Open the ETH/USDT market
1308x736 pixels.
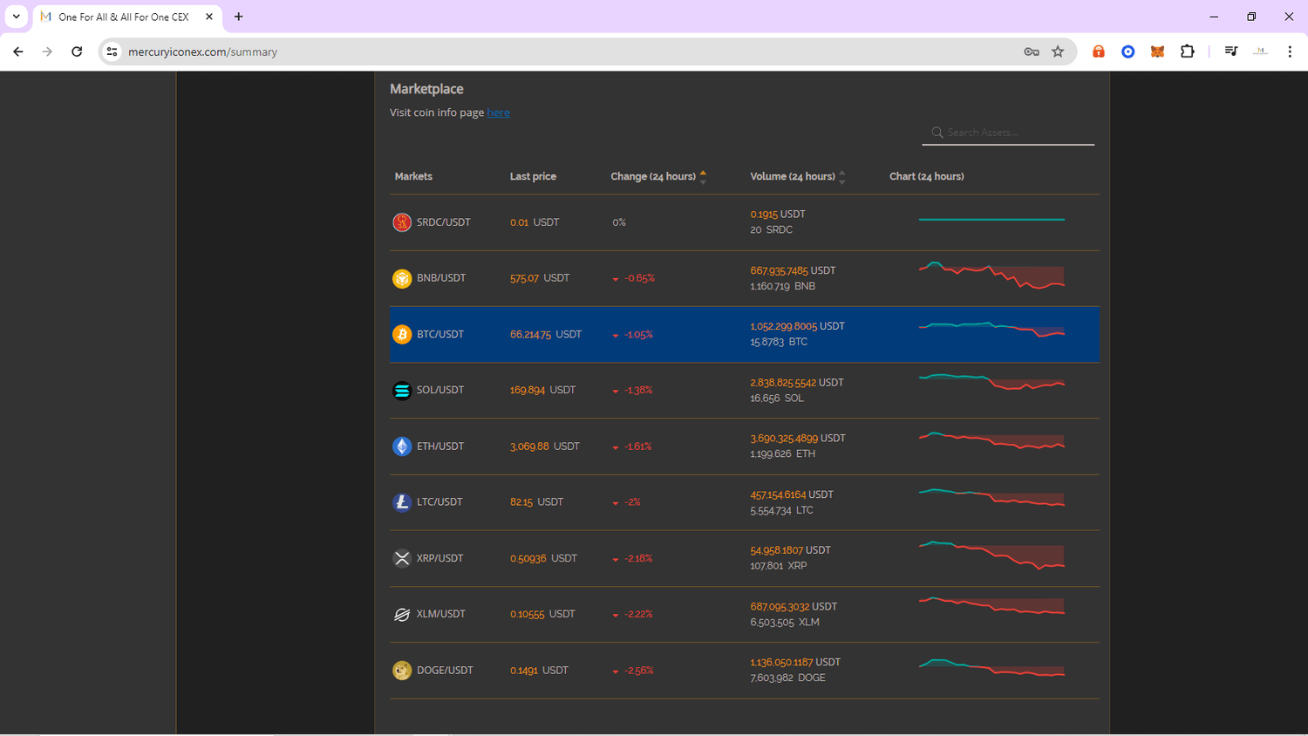pyautogui.click(x=440, y=446)
